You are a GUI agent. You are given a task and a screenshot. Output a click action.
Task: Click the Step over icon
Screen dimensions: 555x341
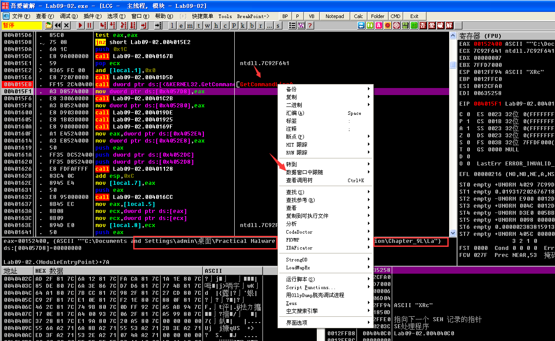click(x=112, y=26)
